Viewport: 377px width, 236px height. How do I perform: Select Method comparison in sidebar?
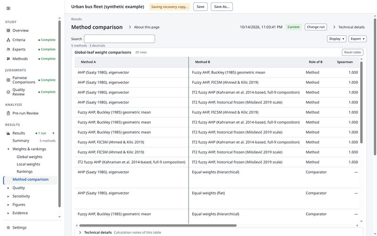[x=31, y=179]
